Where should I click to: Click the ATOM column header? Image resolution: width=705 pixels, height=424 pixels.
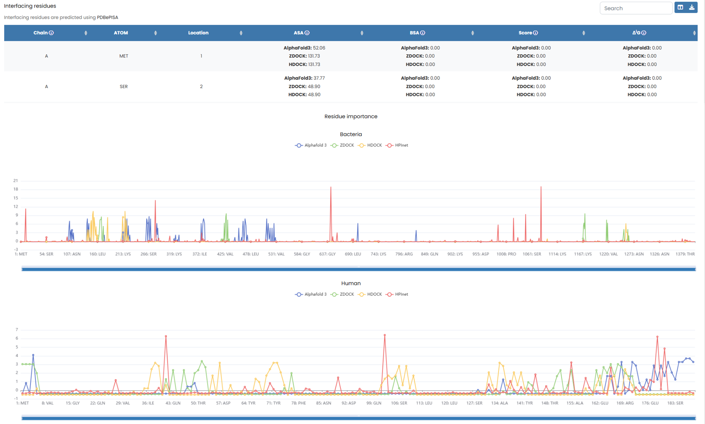pyautogui.click(x=121, y=33)
